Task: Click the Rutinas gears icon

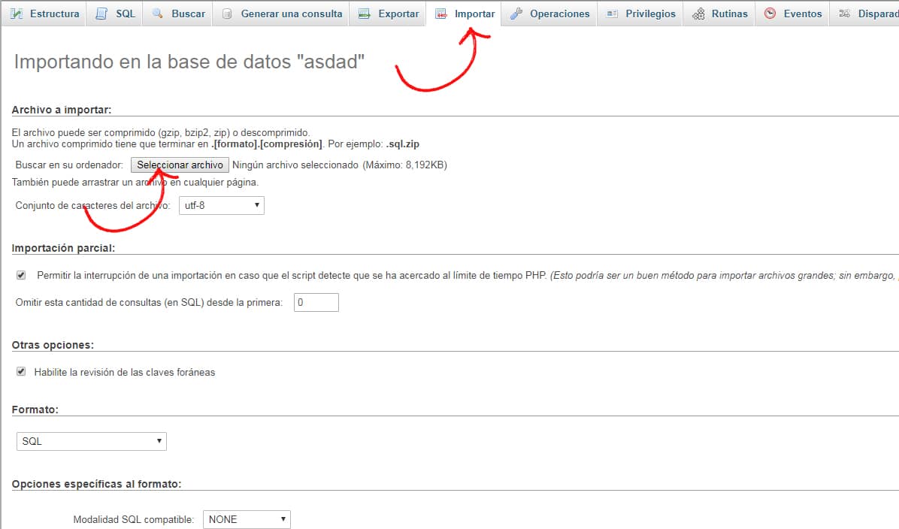Action: click(698, 14)
